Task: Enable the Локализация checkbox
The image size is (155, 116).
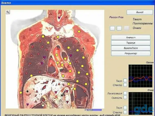Action: click(x=125, y=93)
